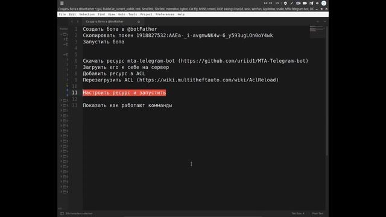Click the new tab plus button
The image size is (386, 217).
(x=318, y=22)
